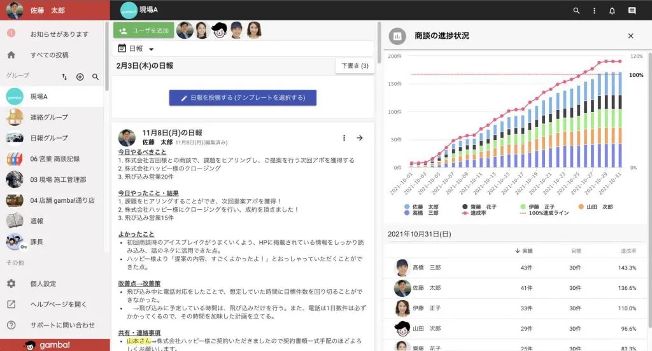Click the 達成率 column header
The image size is (652, 351).
click(x=628, y=251)
